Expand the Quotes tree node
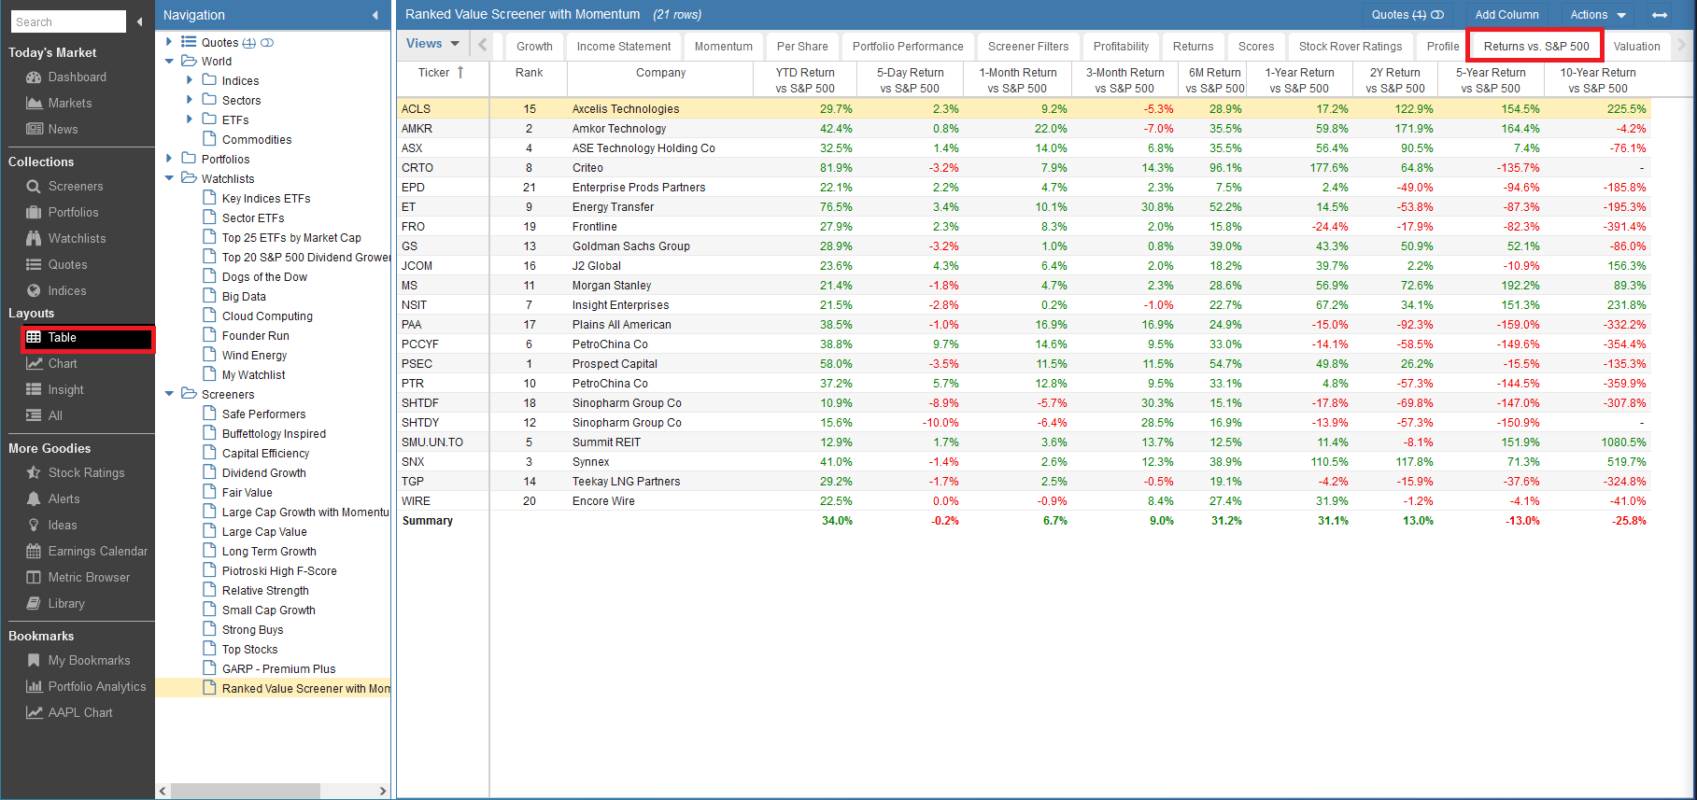The image size is (1697, 800). pyautogui.click(x=169, y=42)
